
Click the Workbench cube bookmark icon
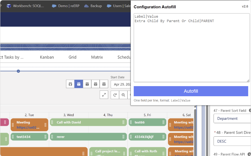click(9, 6)
